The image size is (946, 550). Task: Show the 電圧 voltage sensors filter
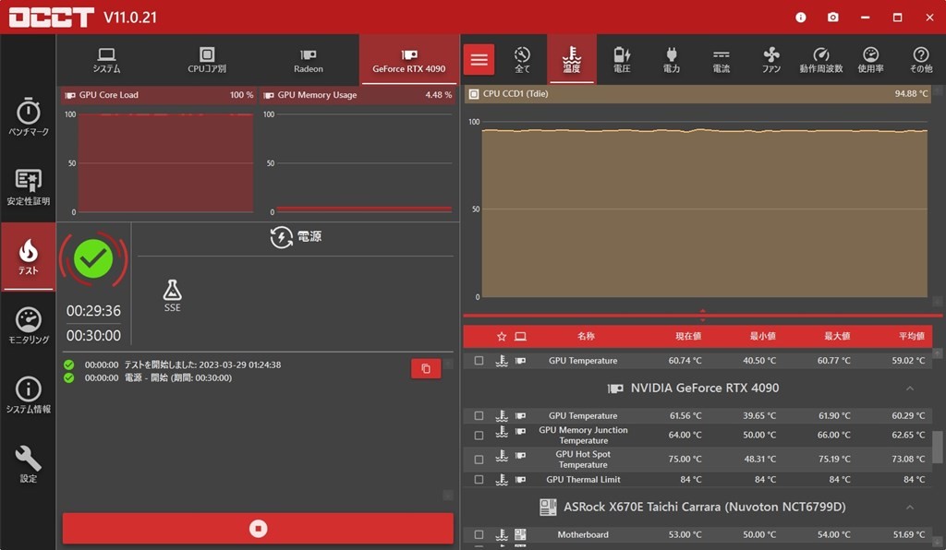(622, 60)
